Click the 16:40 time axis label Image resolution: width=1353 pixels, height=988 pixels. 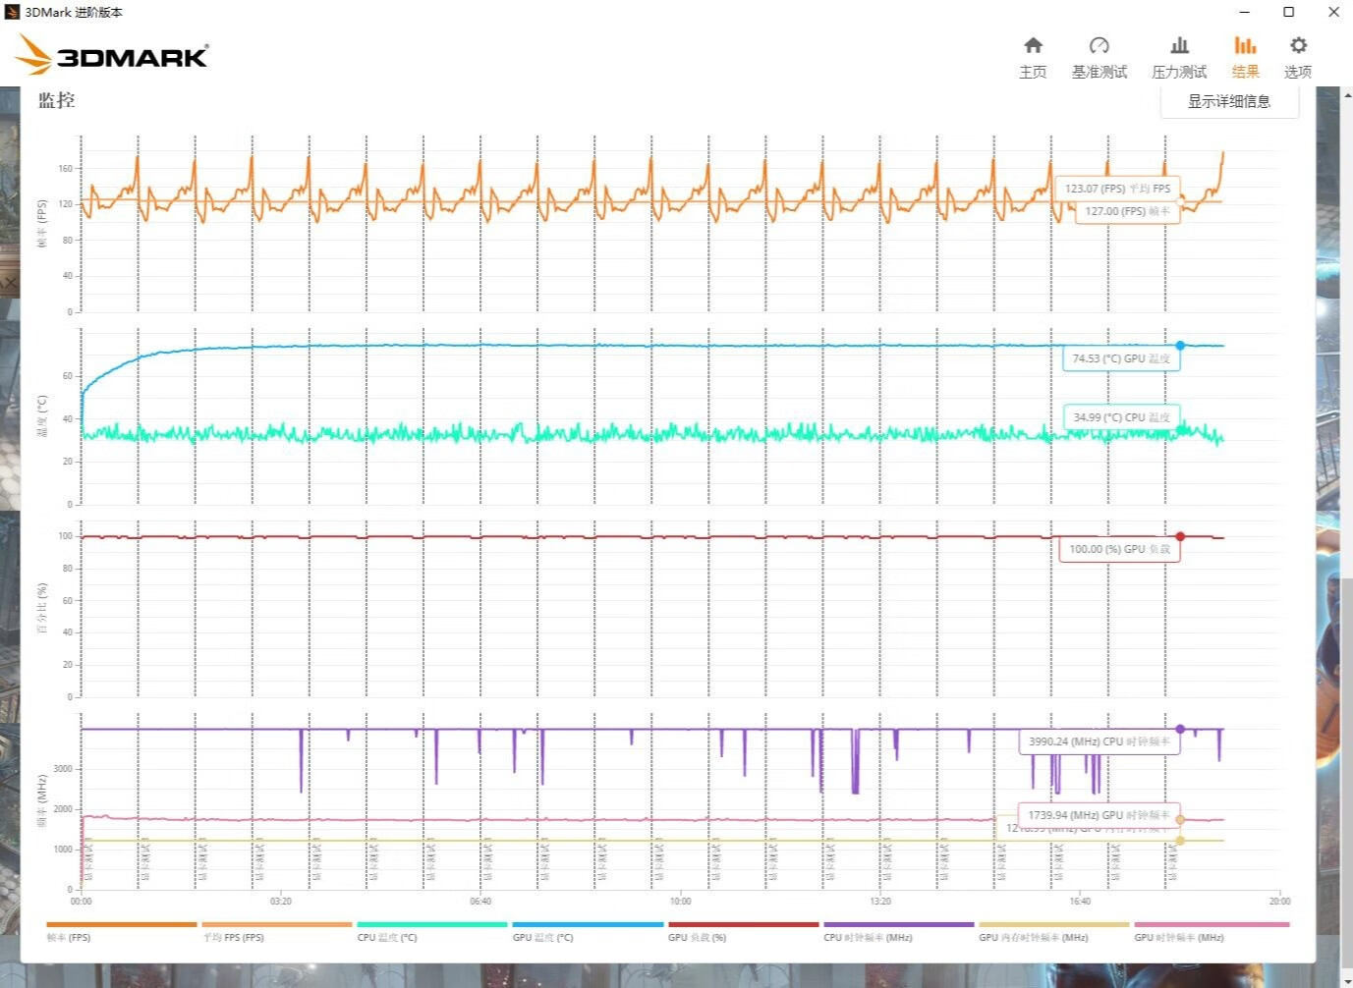1080,901
